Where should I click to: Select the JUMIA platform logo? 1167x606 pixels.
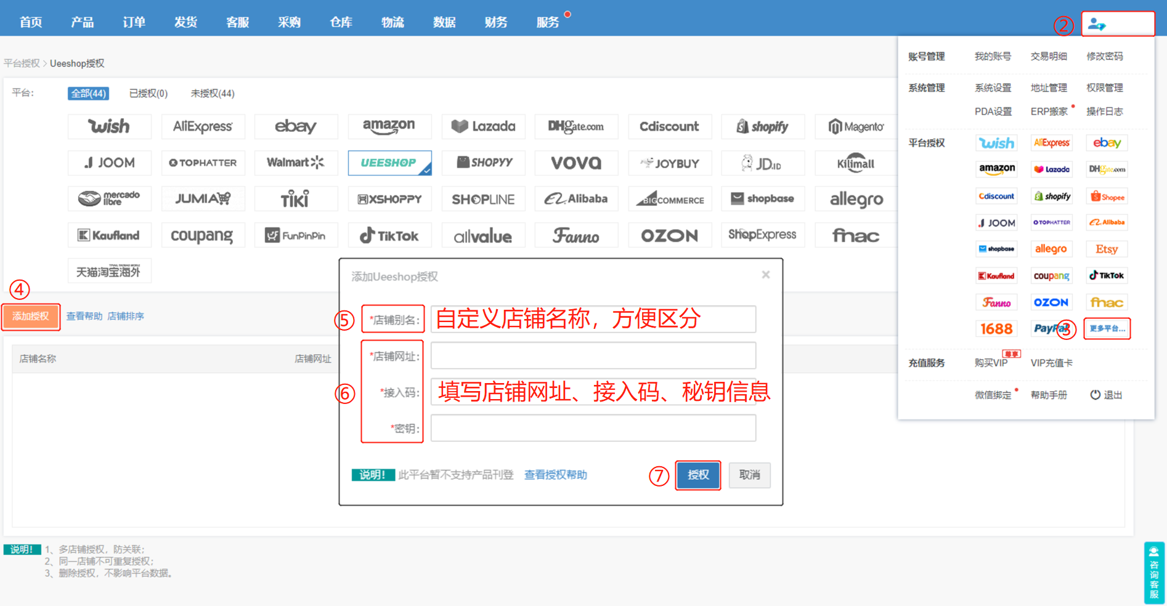coord(203,199)
